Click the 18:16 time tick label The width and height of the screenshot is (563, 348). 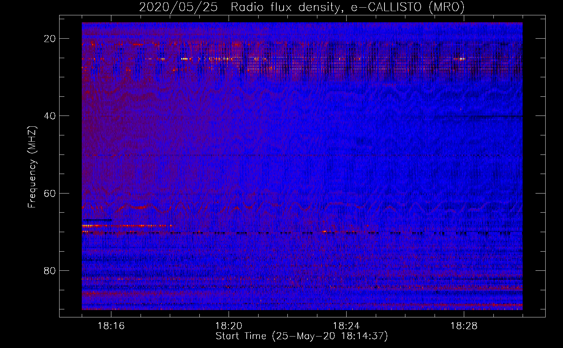(x=111, y=326)
